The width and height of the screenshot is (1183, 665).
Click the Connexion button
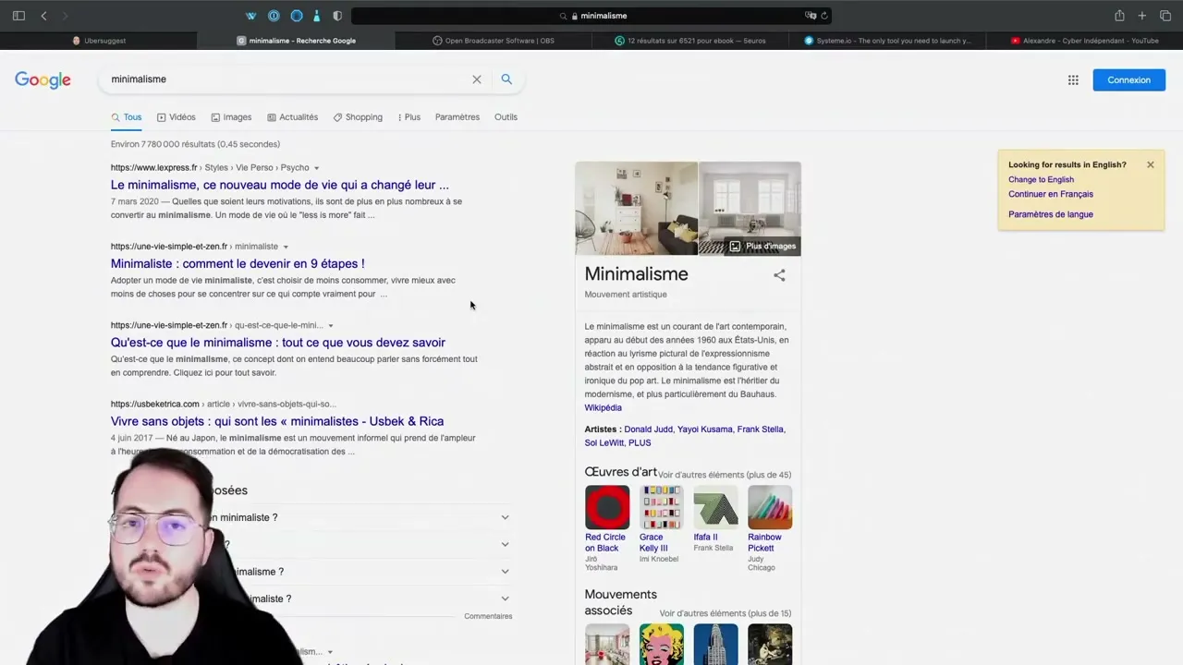pyautogui.click(x=1128, y=79)
